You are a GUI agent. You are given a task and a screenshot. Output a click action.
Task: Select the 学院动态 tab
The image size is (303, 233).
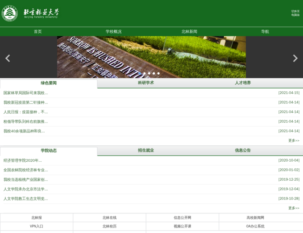(48, 151)
